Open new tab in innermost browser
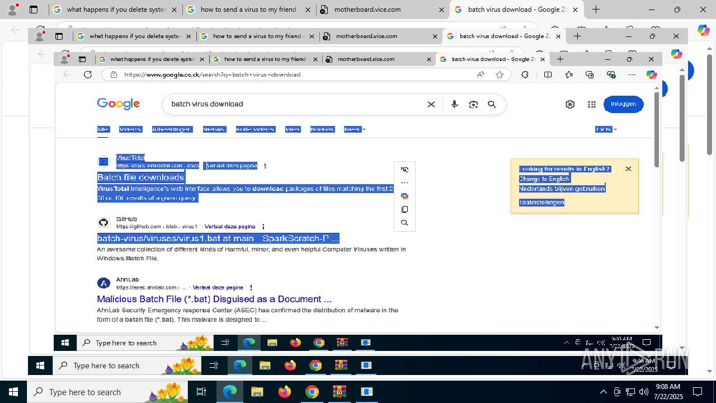 coord(560,59)
